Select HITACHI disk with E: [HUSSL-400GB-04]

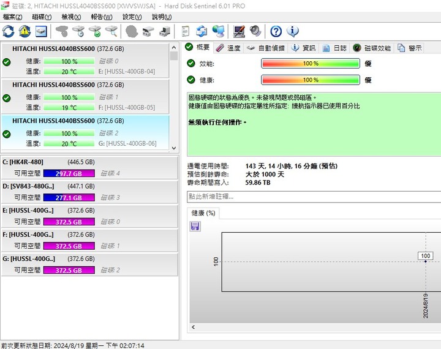point(85,60)
